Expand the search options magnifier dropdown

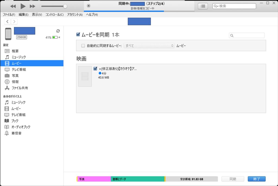[x=216, y=6]
